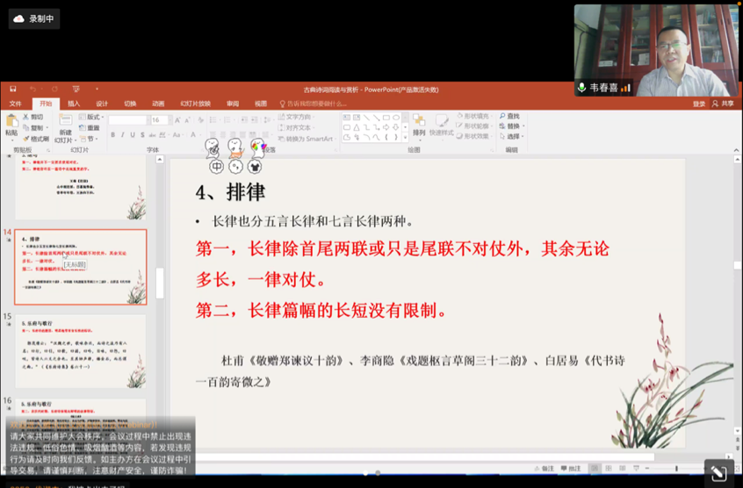743x488 pixels.
Task: Collapse the ribbon with chevron arrow
Action: [x=736, y=150]
